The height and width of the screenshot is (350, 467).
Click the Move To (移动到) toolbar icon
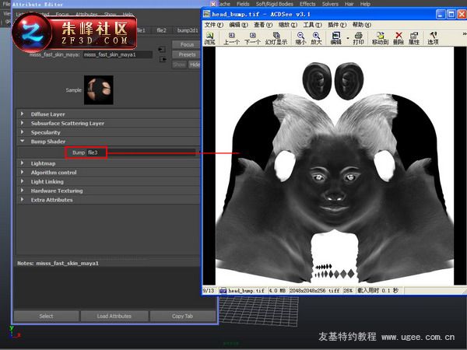click(380, 38)
